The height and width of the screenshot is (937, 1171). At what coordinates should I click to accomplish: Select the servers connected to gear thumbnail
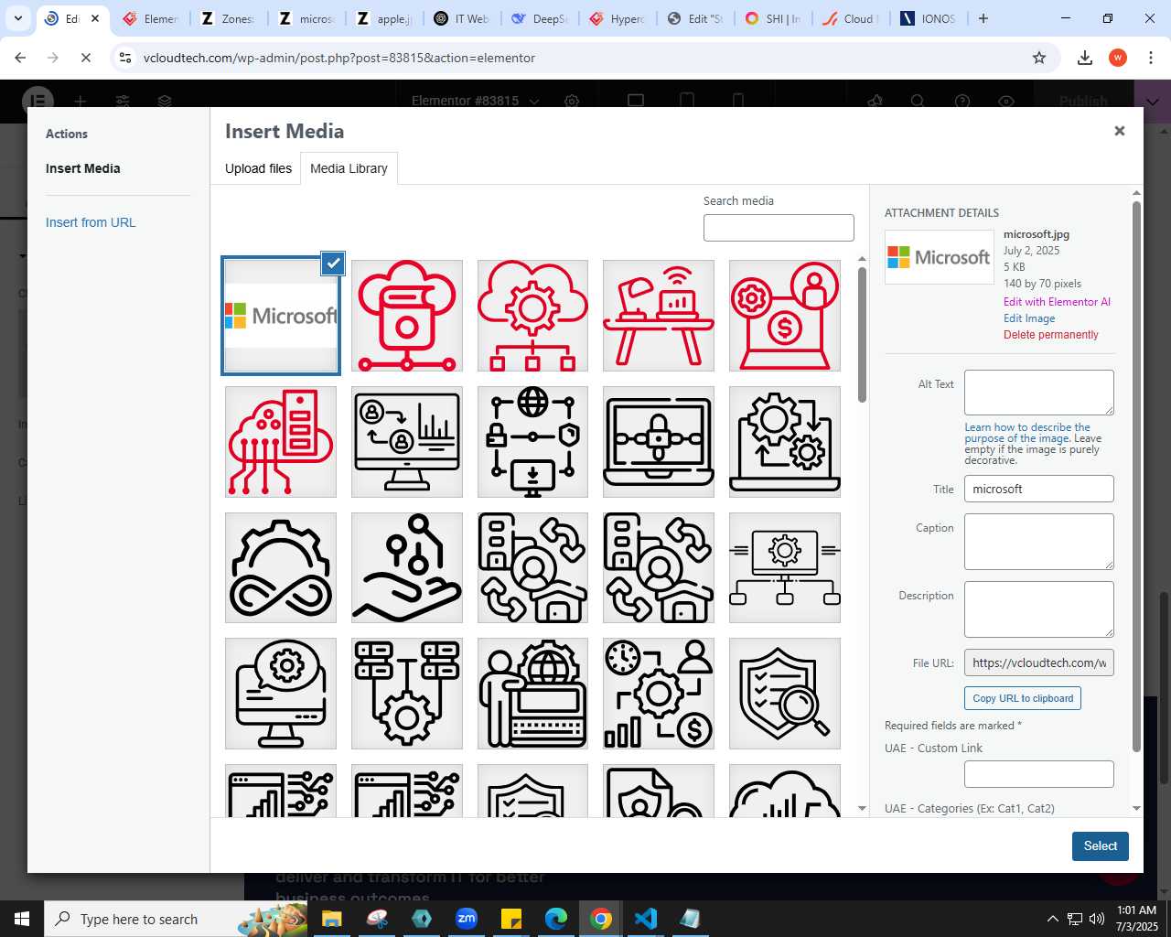407,694
